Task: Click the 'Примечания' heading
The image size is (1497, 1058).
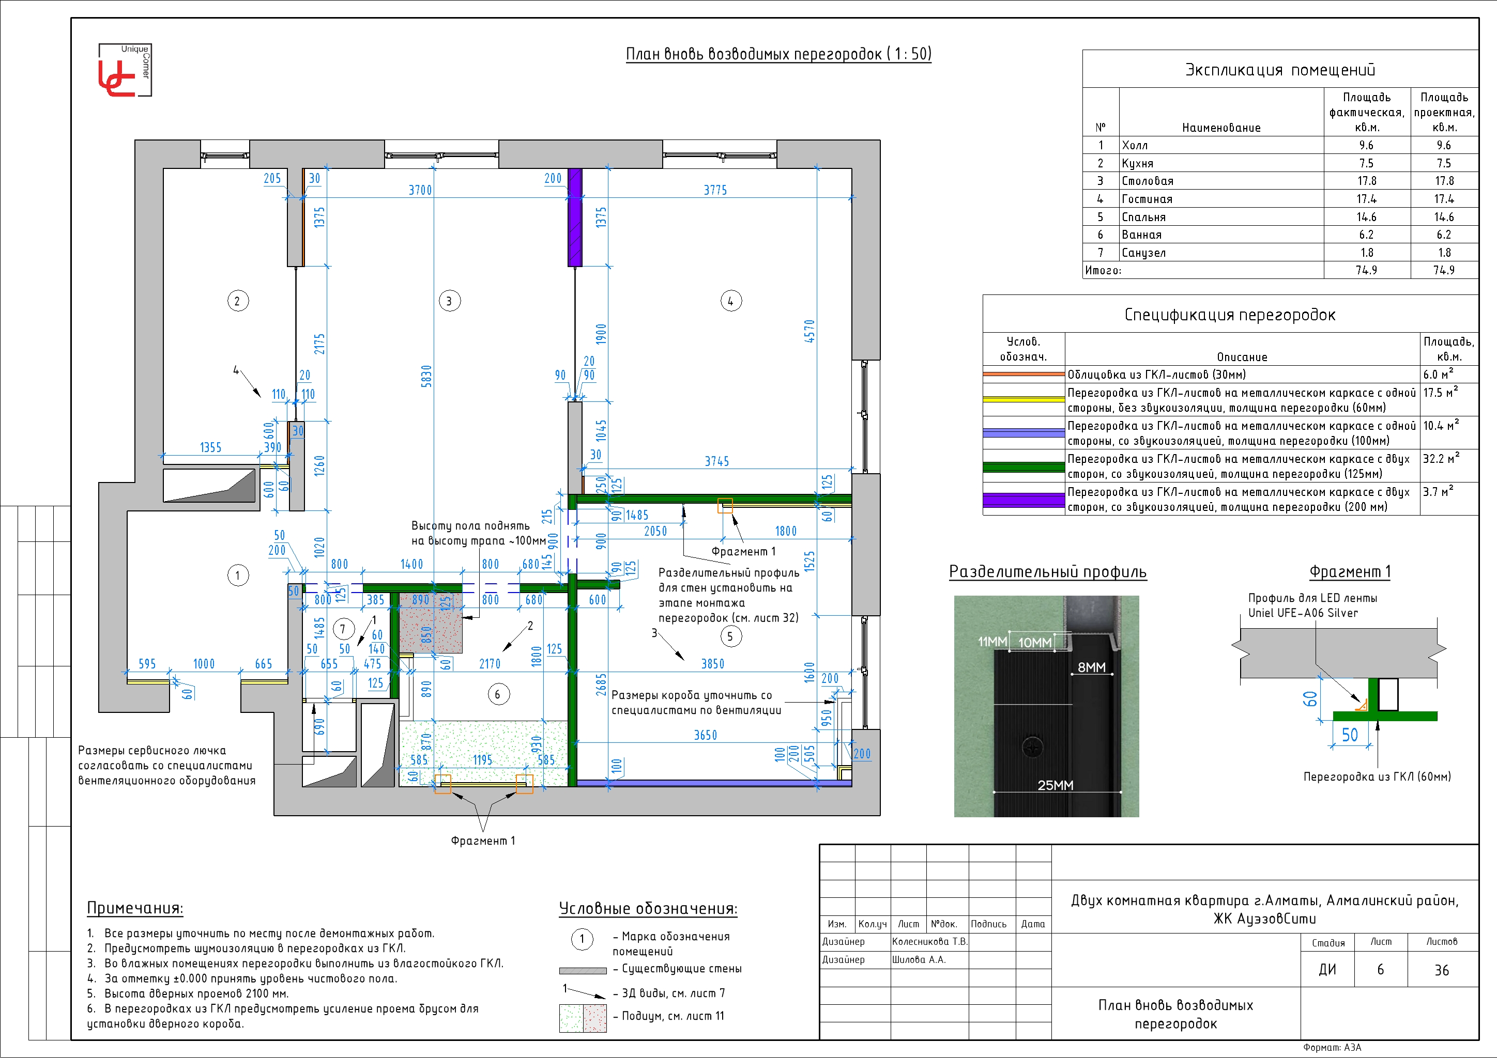Action: pos(135,908)
